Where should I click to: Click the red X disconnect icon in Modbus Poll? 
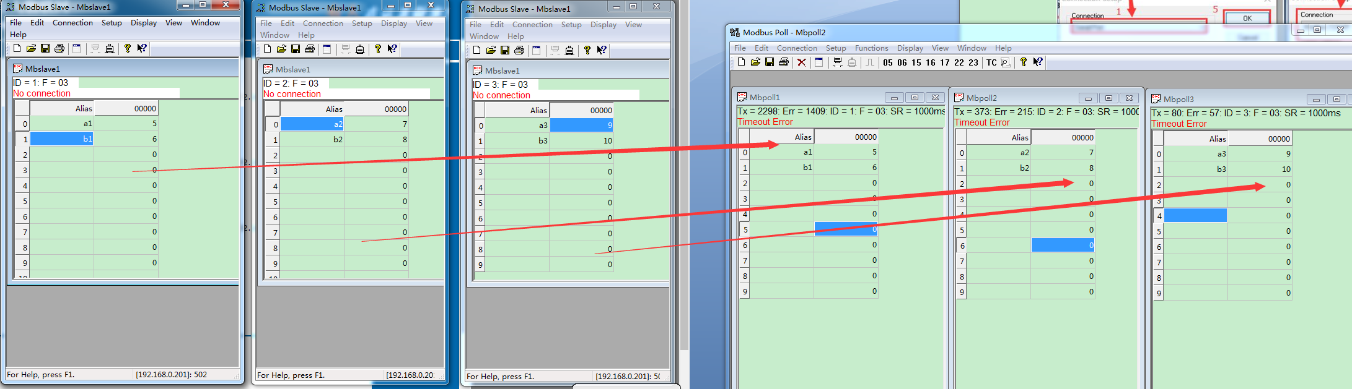(x=801, y=62)
